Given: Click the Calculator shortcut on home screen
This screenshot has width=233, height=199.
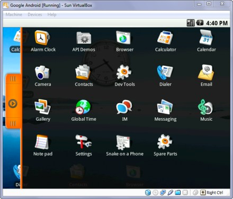Looking at the screenshot, I should coord(16,42).
